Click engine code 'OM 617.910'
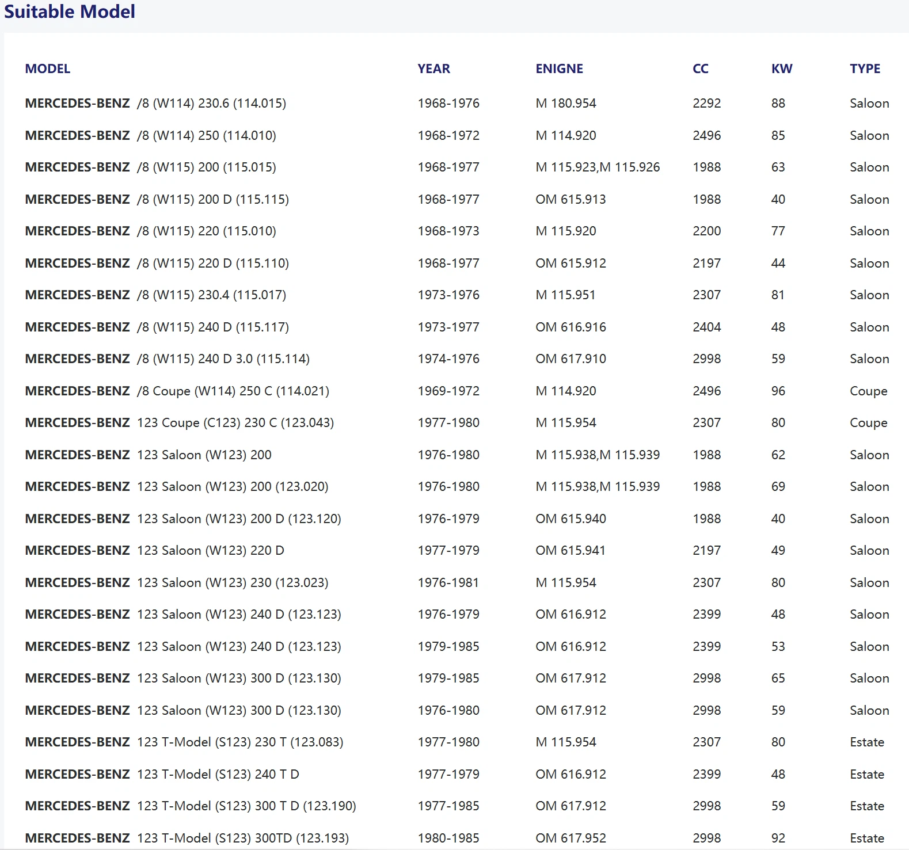The image size is (909, 850). pyautogui.click(x=570, y=359)
